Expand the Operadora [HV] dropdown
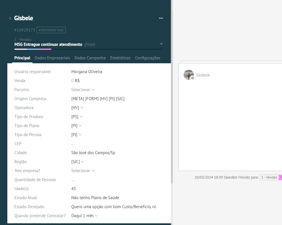Image resolution: width=282 pixels, height=225 pixels. (77, 108)
